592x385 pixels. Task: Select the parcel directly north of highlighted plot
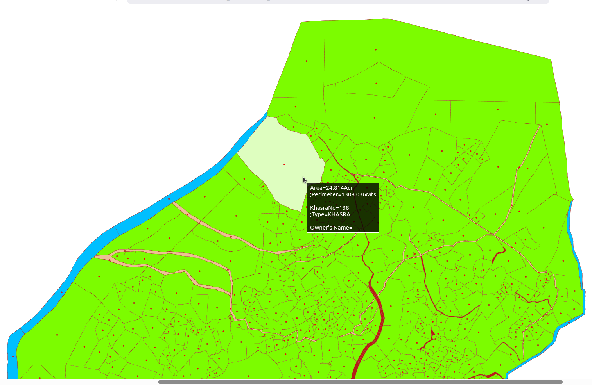(296, 107)
